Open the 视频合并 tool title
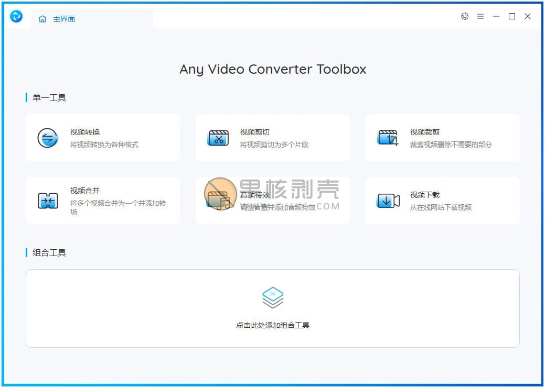This screenshot has height=388, width=545. coord(85,191)
